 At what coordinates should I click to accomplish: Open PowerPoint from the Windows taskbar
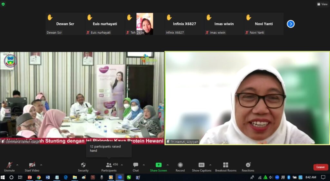[30, 177]
